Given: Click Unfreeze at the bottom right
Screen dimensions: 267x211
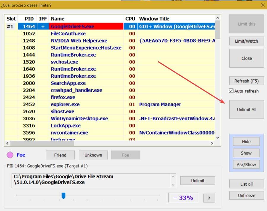Looking at the screenshot, I should 246,195.
